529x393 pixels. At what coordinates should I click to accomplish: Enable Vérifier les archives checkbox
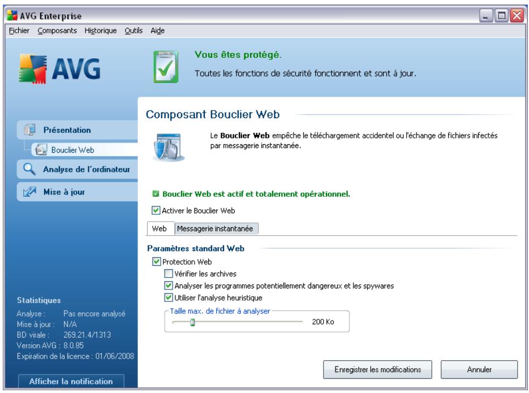(168, 274)
